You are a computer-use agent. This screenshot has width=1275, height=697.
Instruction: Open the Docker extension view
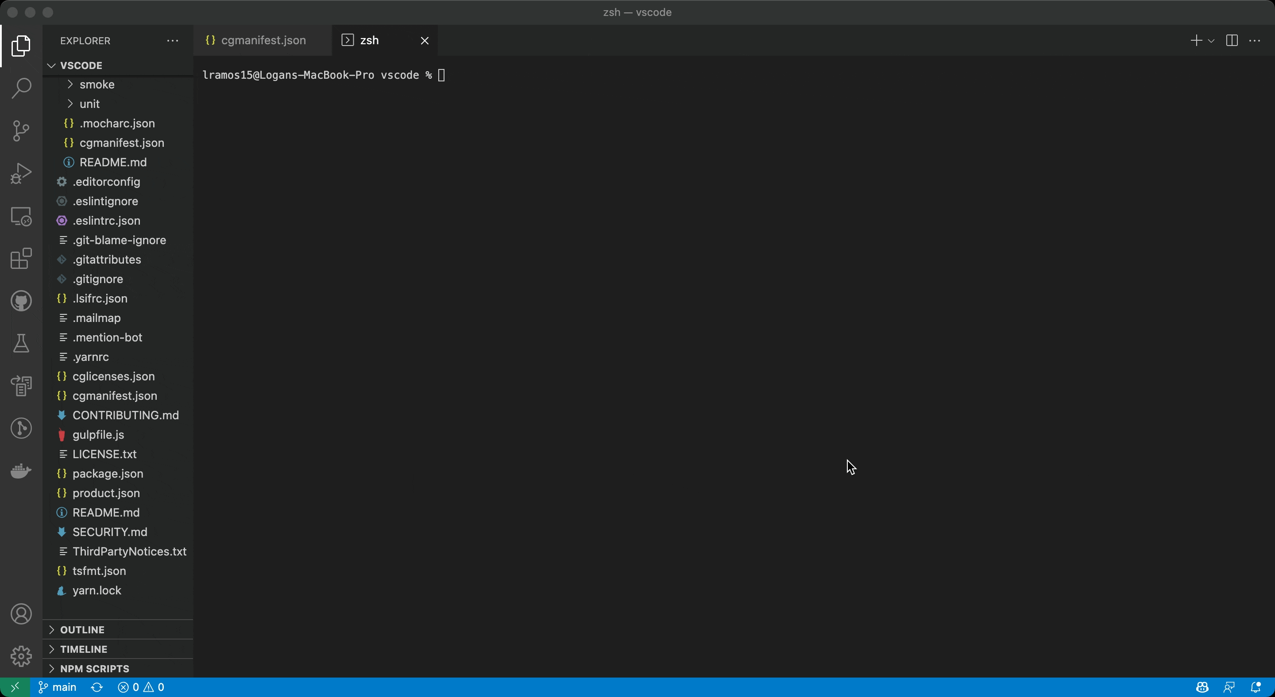pos(21,470)
